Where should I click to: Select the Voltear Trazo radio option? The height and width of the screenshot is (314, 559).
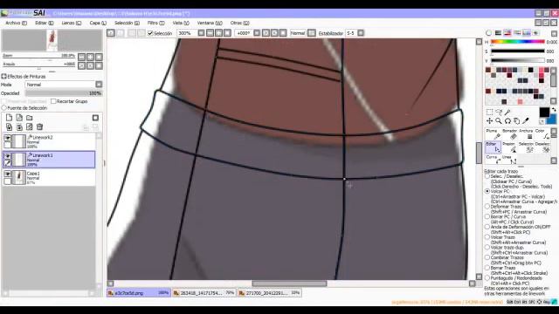[x=487, y=237]
